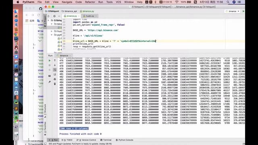
Task: Click the Music icon in the Dock
Action: 16,75
